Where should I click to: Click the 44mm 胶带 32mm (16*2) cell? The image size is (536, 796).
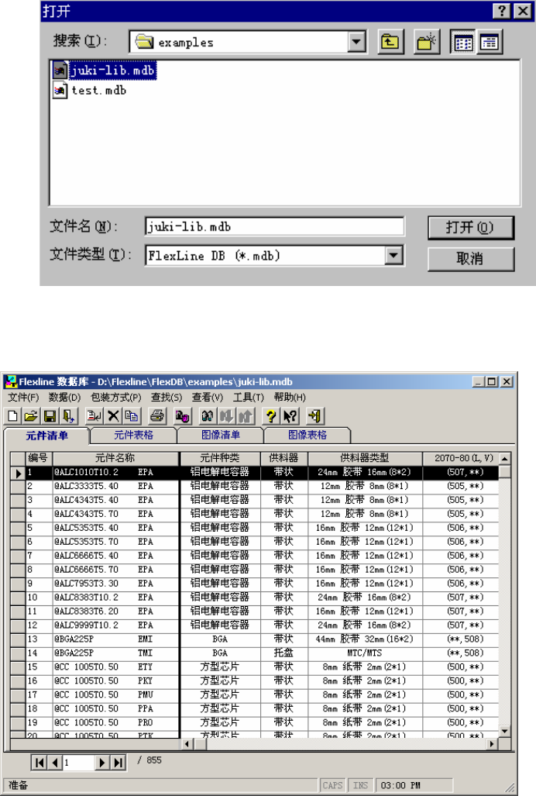[x=365, y=639]
